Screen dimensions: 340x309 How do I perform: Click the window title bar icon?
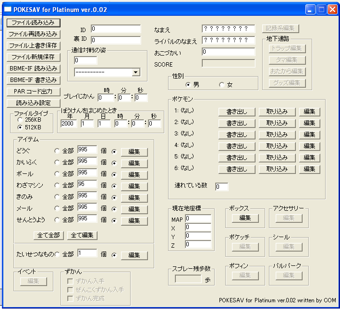pyautogui.click(x=8, y=9)
